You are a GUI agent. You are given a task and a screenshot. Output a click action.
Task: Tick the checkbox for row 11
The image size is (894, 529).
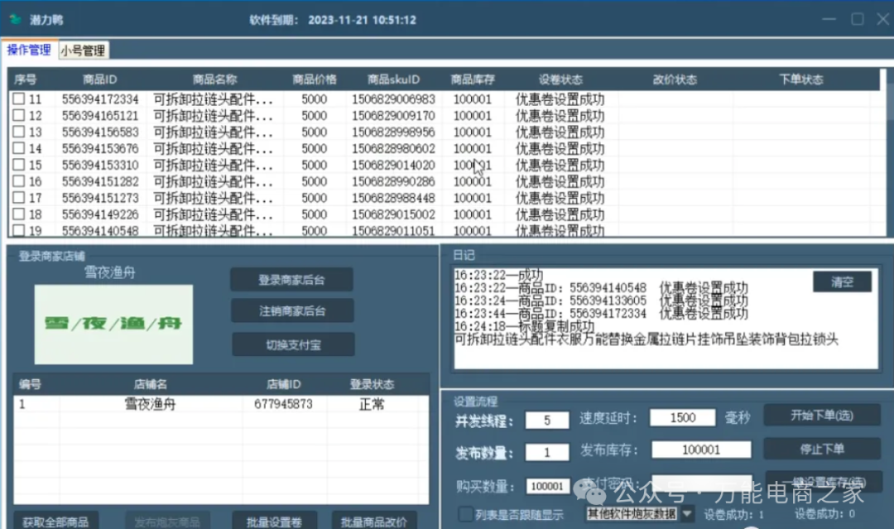pyautogui.click(x=18, y=99)
